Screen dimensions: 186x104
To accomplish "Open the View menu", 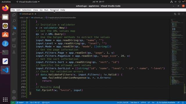I will tap(35, 10).
